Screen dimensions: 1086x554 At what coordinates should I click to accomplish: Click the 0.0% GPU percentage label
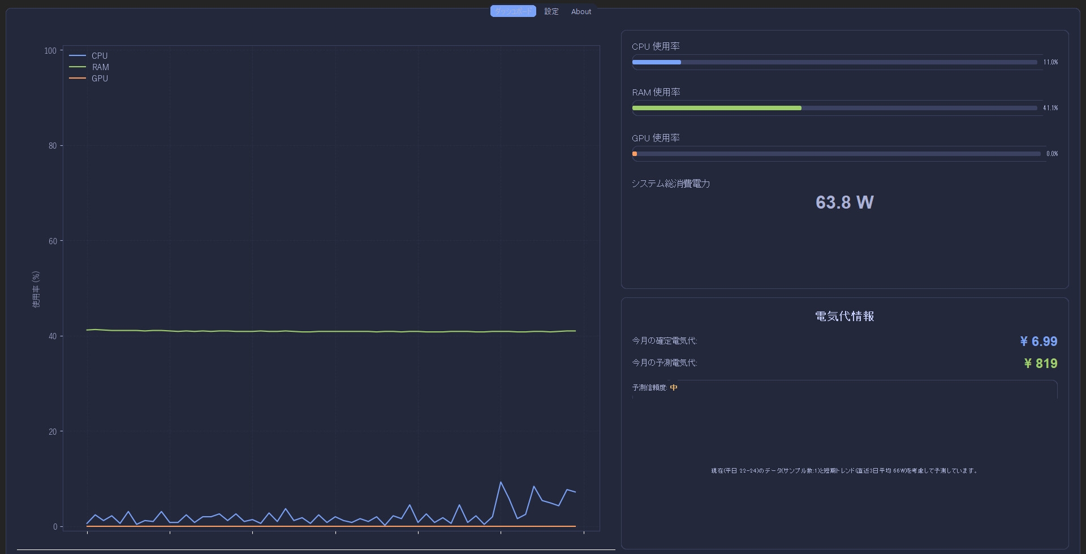pyautogui.click(x=1051, y=154)
